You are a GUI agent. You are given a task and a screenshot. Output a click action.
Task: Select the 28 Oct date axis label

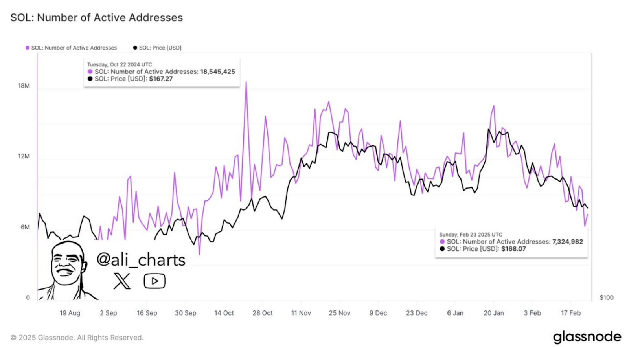coord(263,313)
